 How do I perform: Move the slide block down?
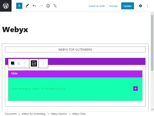pos(25,66)
